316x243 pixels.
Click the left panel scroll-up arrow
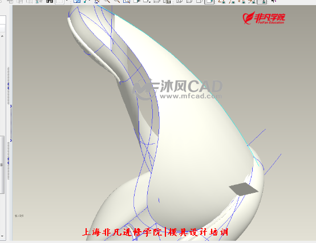[x=2, y=36]
